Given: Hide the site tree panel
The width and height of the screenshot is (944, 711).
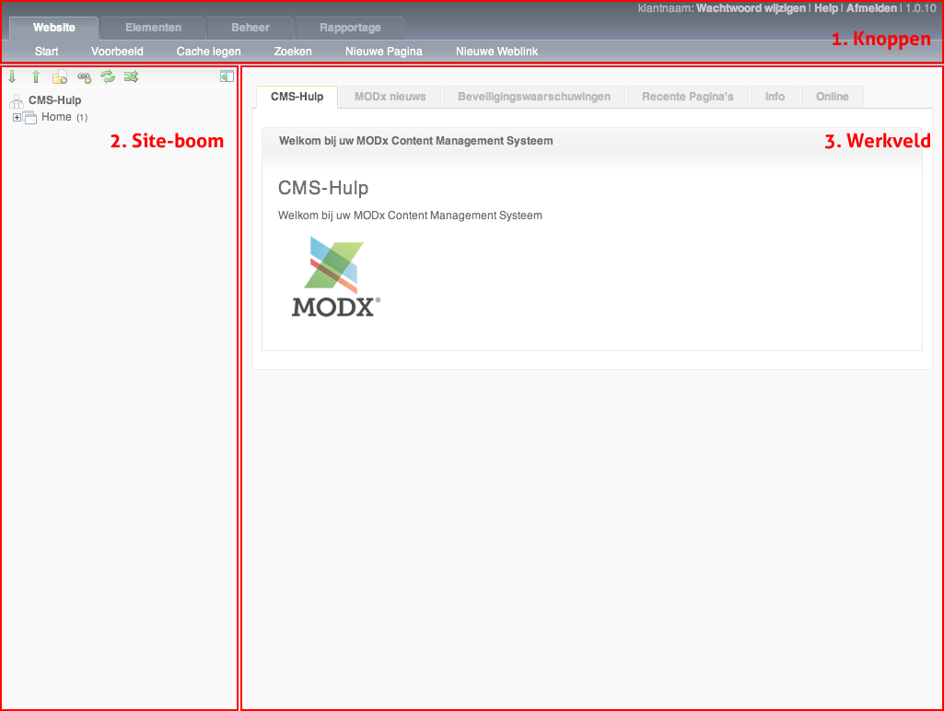Looking at the screenshot, I should 227,76.
